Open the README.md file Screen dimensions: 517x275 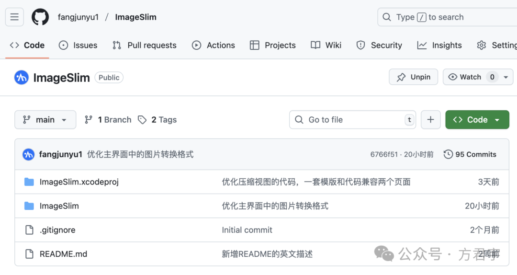(x=63, y=254)
